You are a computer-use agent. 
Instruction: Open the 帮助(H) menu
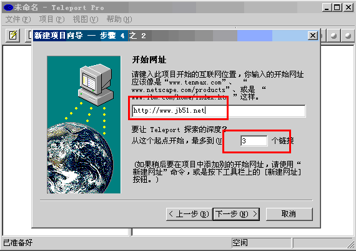[x=119, y=19]
